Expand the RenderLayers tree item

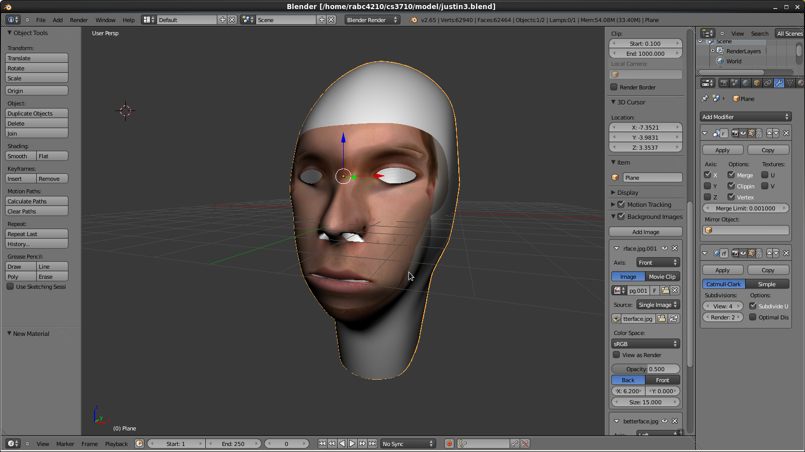click(712, 51)
